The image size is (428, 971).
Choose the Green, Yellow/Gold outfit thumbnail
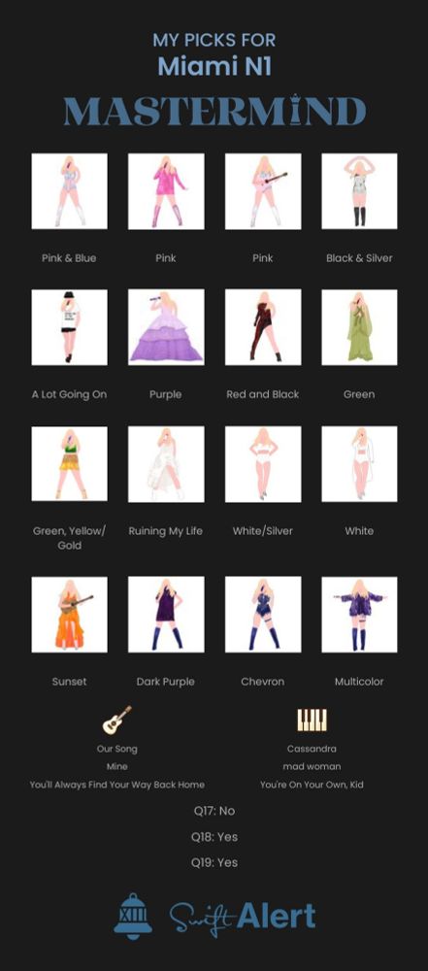(69, 464)
